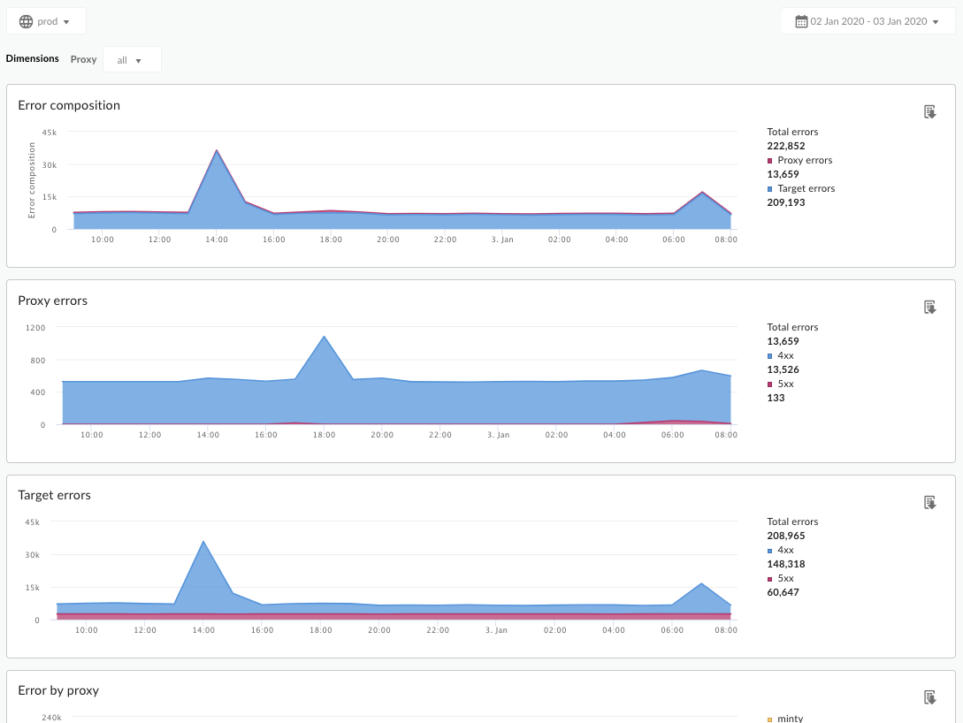This screenshot has width=963, height=723.
Task: Toggle 4xx series in Proxy errors legend
Action: [x=785, y=355]
